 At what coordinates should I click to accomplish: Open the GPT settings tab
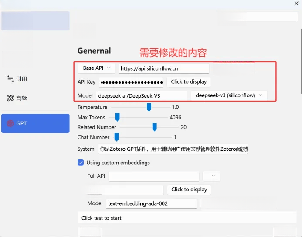pyautogui.click(x=35, y=123)
